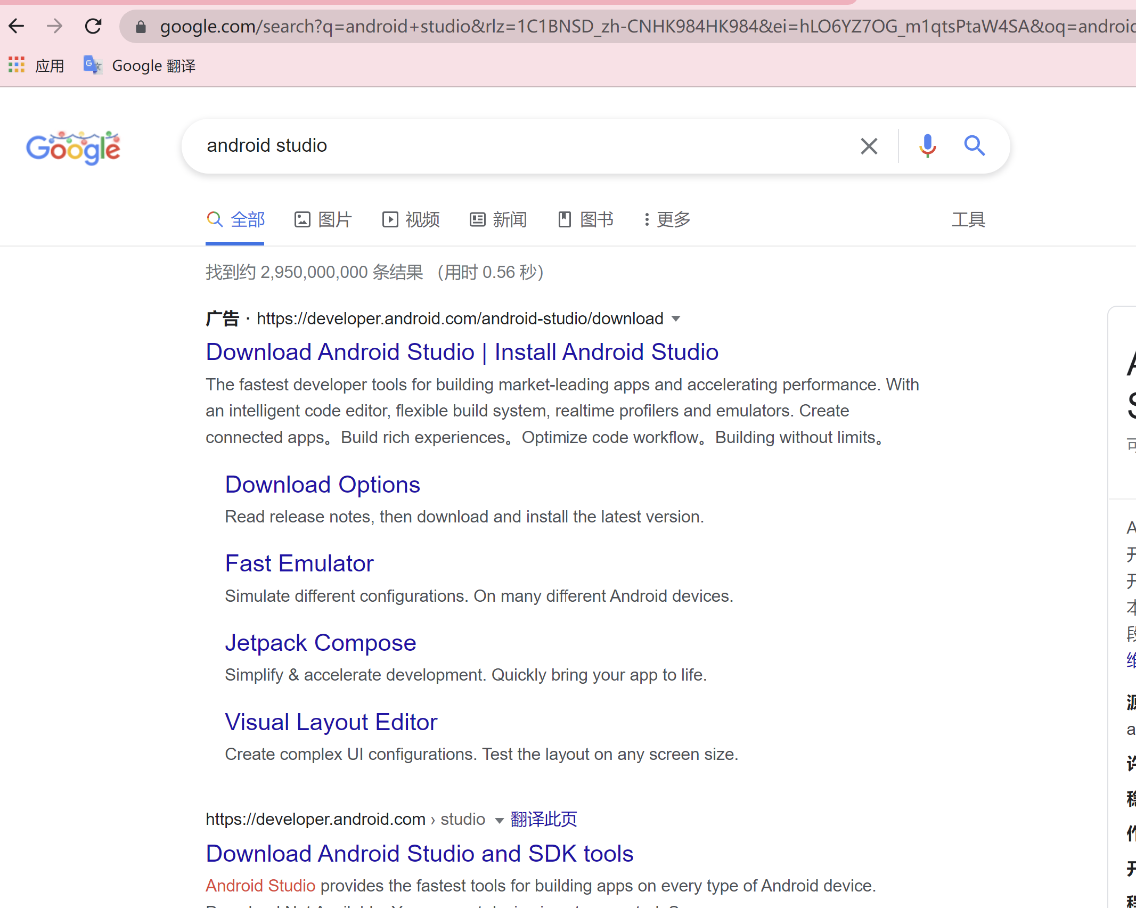Click the 应用 bookmarks label
1136x908 pixels.
(x=50, y=66)
